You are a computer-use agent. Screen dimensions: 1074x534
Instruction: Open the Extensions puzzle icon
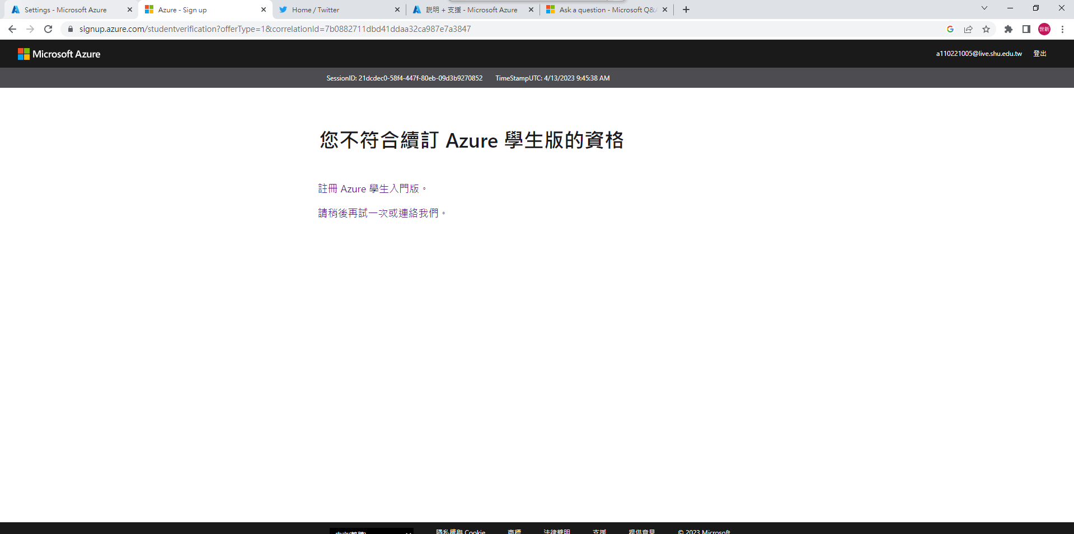(x=1009, y=29)
